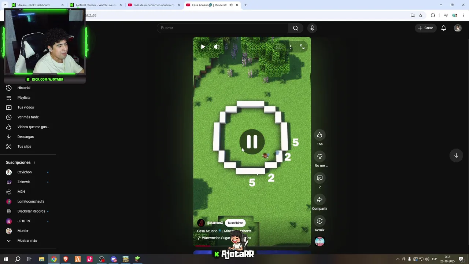The image size is (469, 264).
Task: Mute the Short with the volume icon
Action: click(x=217, y=47)
